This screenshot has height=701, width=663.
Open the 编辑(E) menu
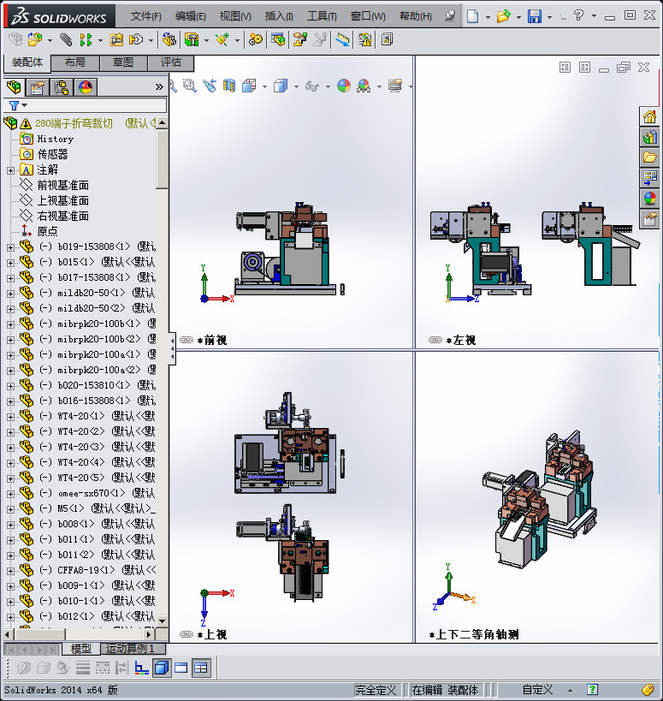tap(190, 16)
